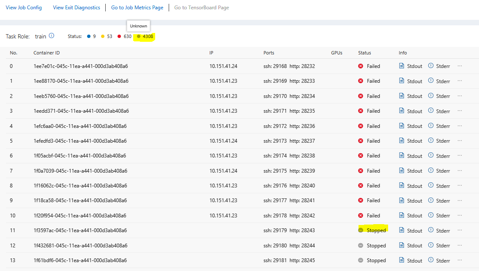Click the red Failed status icon of task 0
The height and width of the screenshot is (271, 479).
click(361, 66)
